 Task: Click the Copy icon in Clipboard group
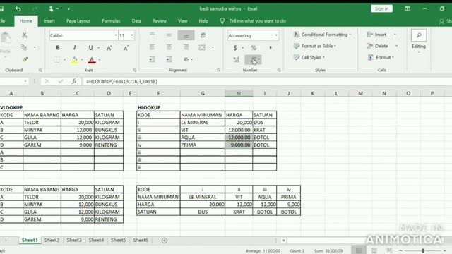24,47
